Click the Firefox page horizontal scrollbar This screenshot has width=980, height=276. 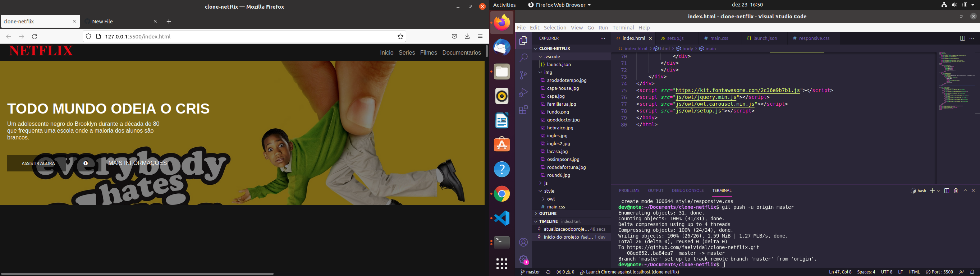click(x=137, y=274)
